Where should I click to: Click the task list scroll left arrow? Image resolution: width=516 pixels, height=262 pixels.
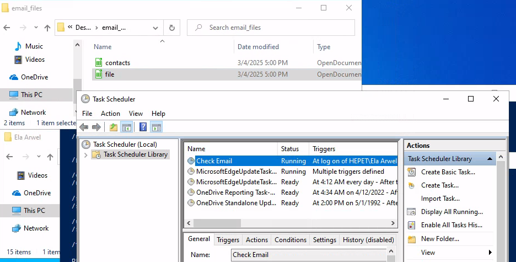click(x=189, y=223)
